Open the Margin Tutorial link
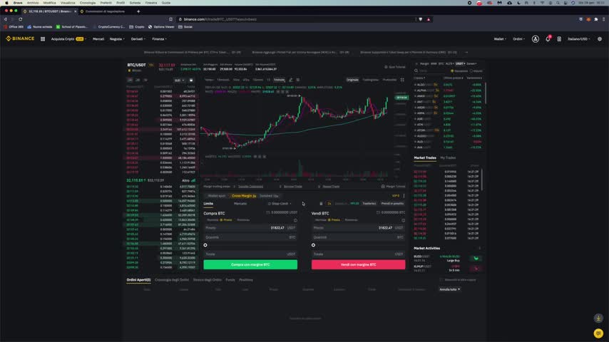The width and height of the screenshot is (609, 342). (393, 187)
